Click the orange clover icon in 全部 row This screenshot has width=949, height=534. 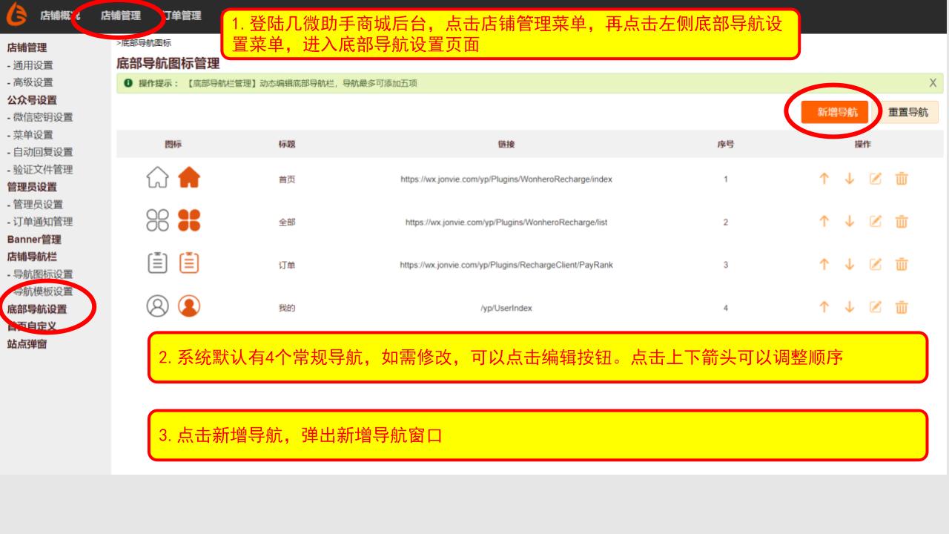[x=189, y=220]
